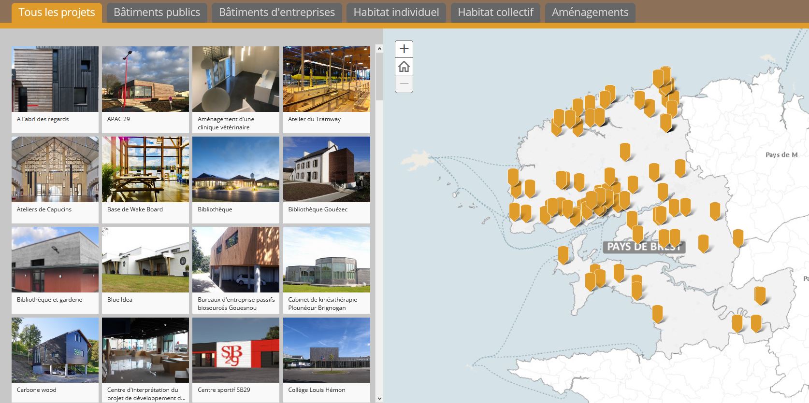The height and width of the screenshot is (403, 809).
Task: Click the map zoom out minus button
Action: (404, 84)
